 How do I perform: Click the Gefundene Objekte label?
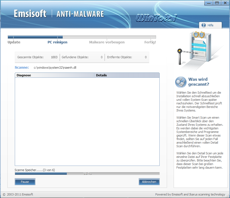pyautogui.click(x=75, y=57)
